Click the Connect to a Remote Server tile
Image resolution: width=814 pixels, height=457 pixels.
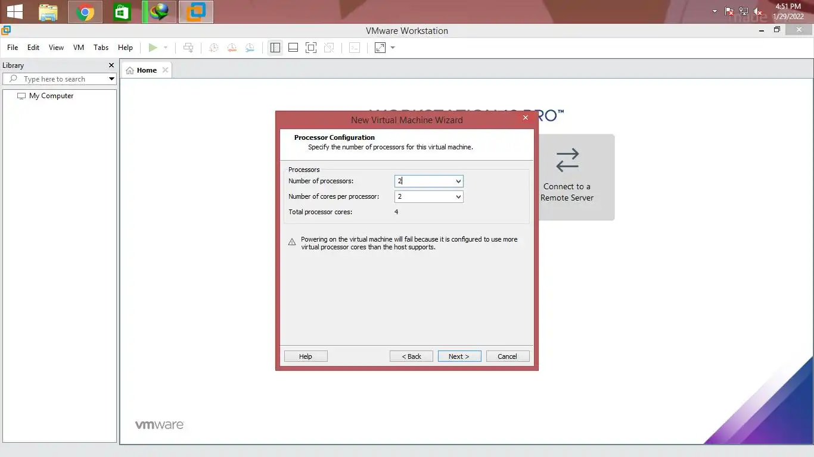(x=567, y=177)
